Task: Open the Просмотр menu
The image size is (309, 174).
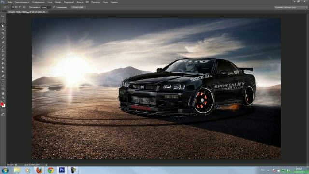Action: [96, 2]
